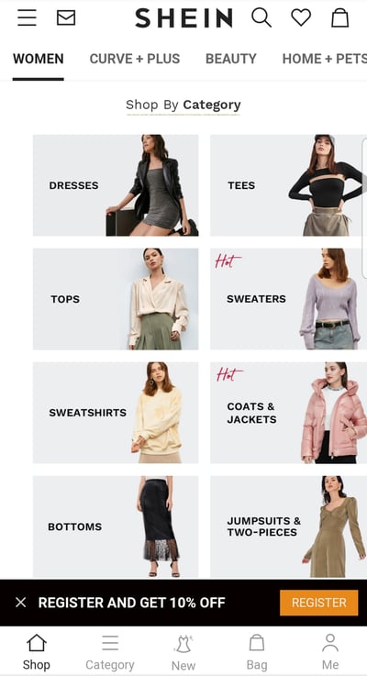Open the shopping bag icon in header
Image resolution: width=367 pixels, height=676 pixels.
(339, 17)
